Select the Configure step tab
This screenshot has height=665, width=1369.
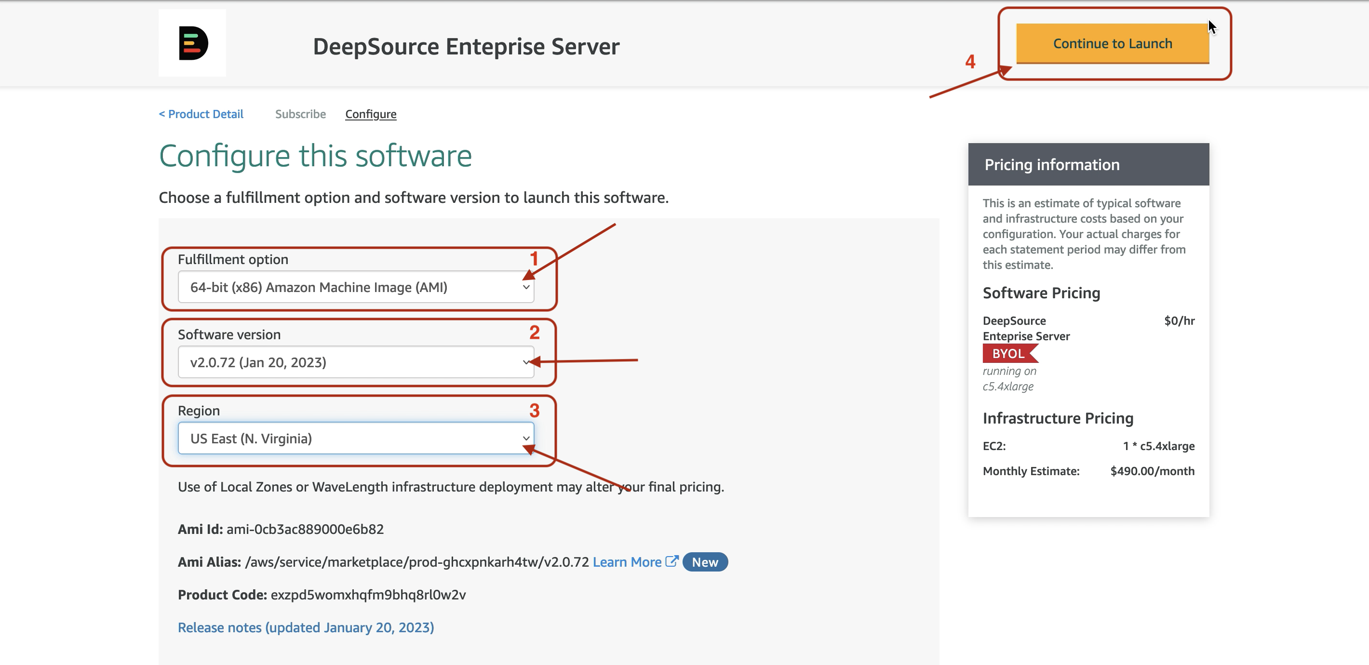[370, 114]
